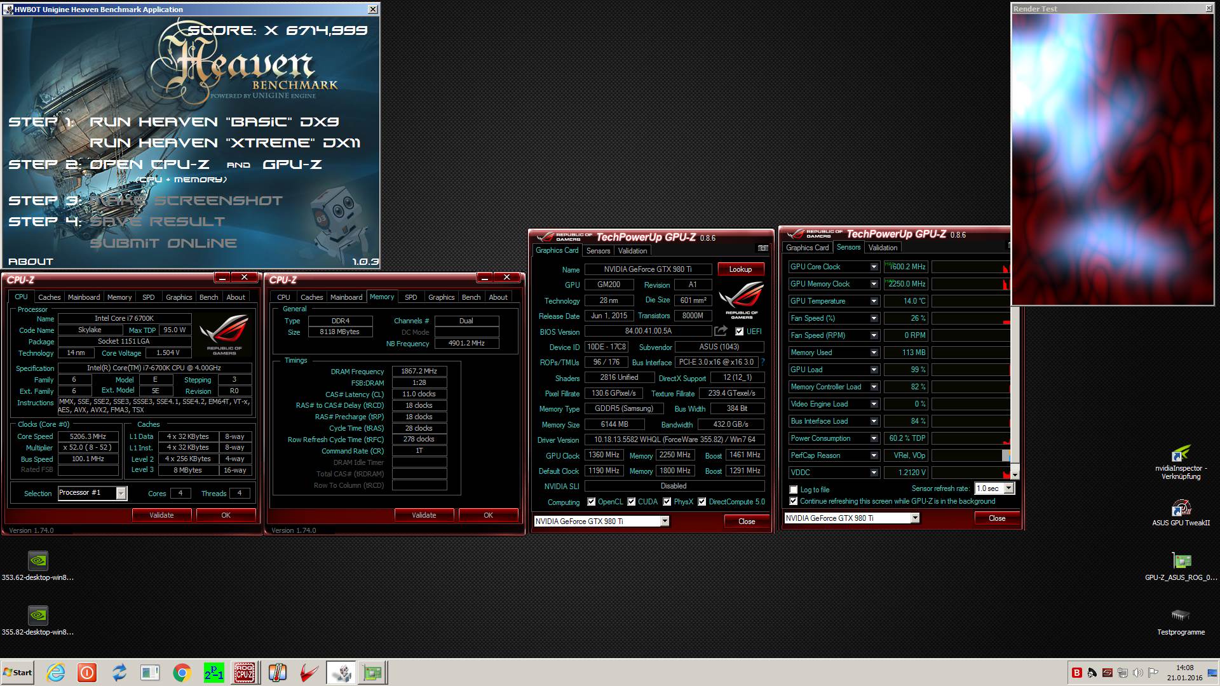Toggle the DirectCompute 5.0 checkbox
1220x686 pixels.
click(x=702, y=502)
